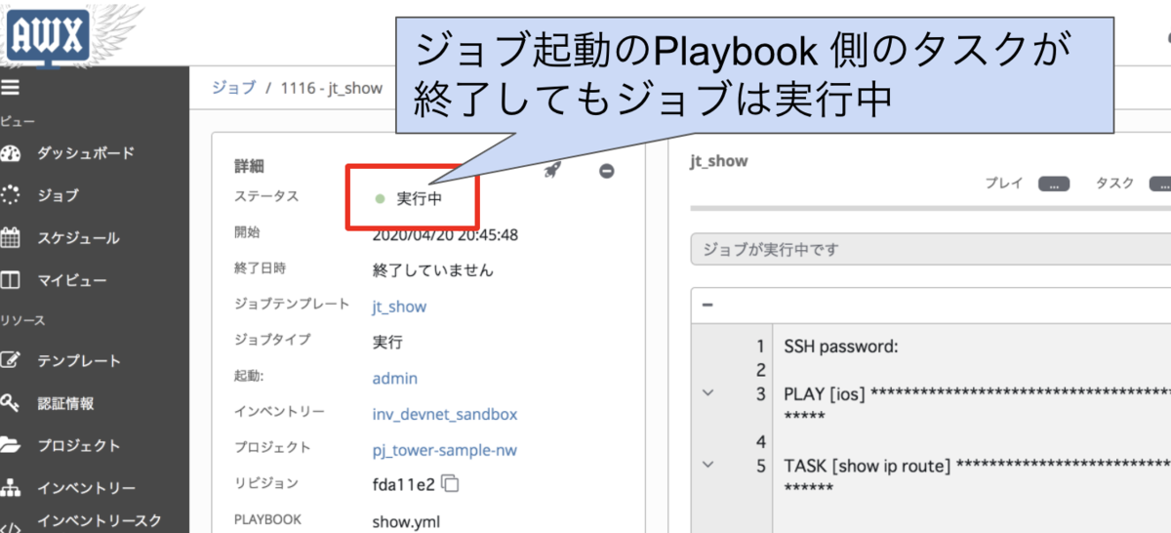Copy revision fda11e2 with copy icon
Screen dimensions: 1171x533
450,483
